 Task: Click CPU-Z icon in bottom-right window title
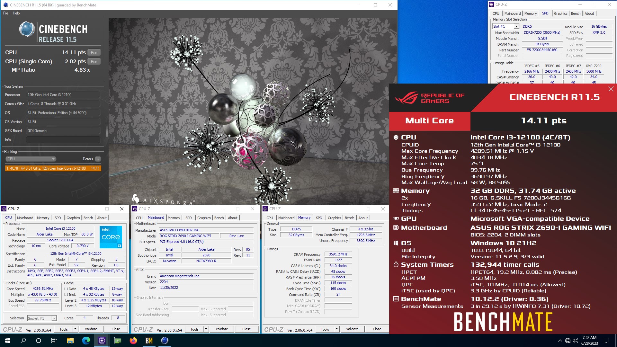(265, 209)
